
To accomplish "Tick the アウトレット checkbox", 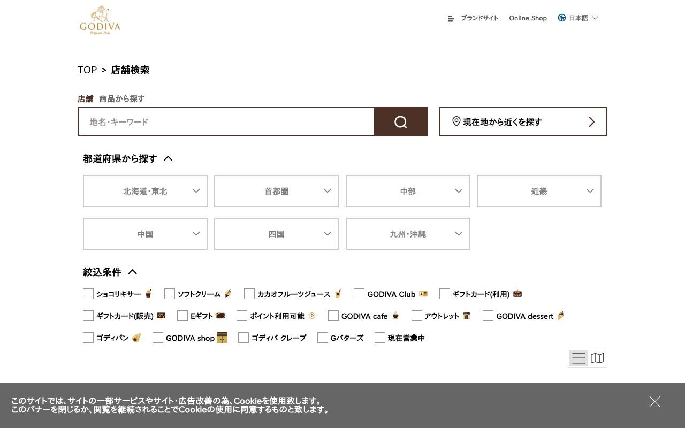I will [x=417, y=316].
